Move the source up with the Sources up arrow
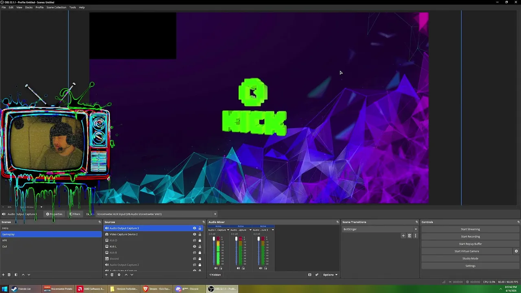 click(126, 275)
